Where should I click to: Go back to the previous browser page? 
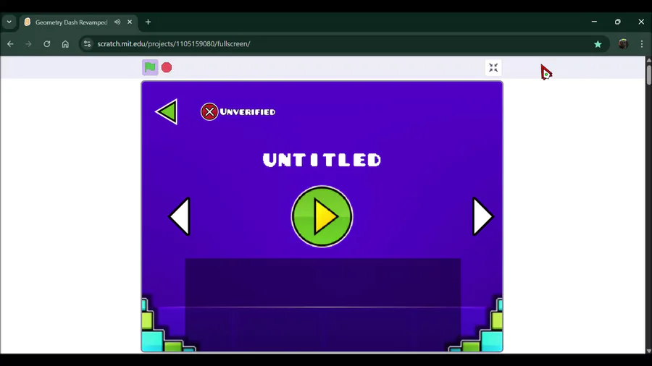pos(10,44)
